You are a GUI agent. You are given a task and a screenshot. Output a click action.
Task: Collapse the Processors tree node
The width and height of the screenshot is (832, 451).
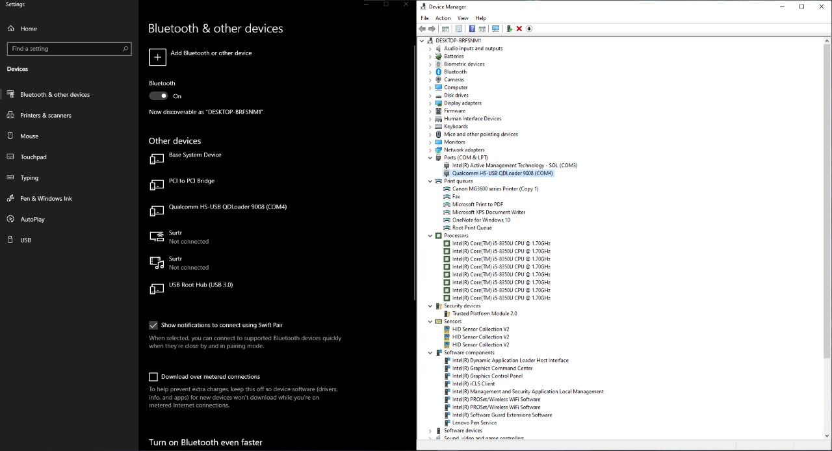click(430, 236)
